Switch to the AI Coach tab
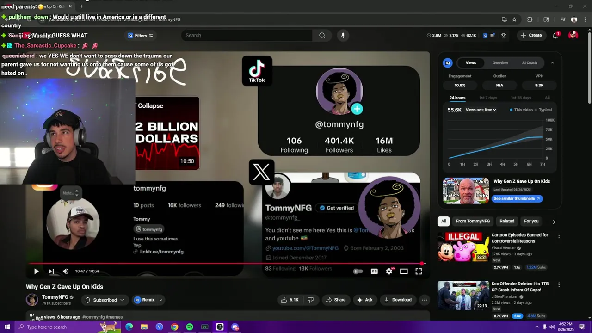The width and height of the screenshot is (592, 333). pos(530,63)
